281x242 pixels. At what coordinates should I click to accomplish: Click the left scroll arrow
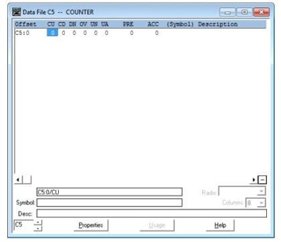click(x=18, y=180)
